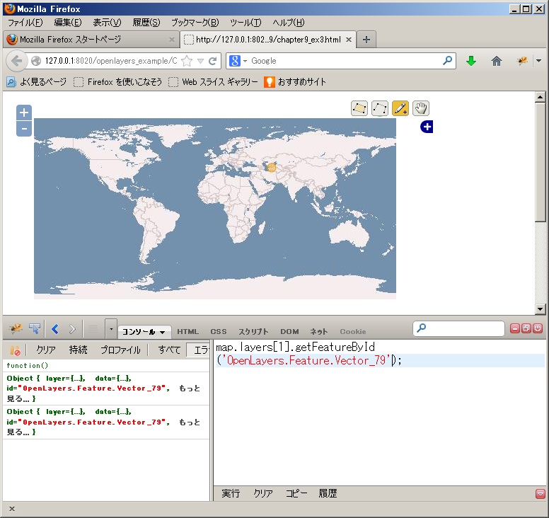The image size is (549, 518).
Task: Toggle the 持続 persist option
Action: [79, 350]
